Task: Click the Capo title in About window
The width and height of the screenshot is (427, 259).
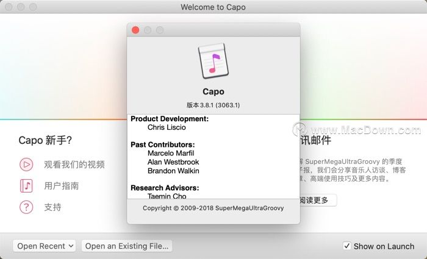Action: [x=213, y=91]
